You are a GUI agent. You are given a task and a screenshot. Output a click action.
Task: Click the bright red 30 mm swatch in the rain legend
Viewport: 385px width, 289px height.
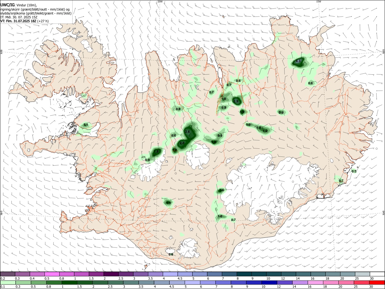click(377, 283)
